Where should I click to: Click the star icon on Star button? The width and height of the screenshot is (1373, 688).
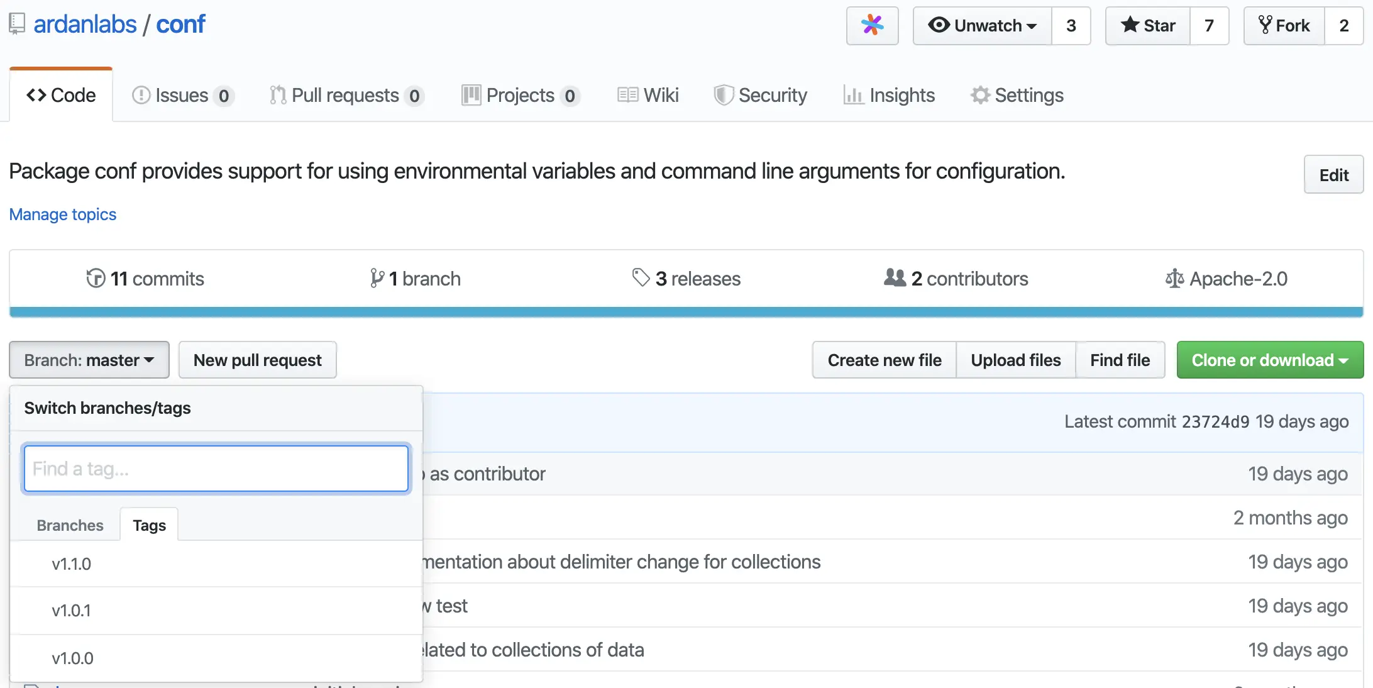click(x=1130, y=25)
